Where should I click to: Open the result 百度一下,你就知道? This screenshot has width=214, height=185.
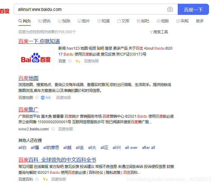[39, 41]
